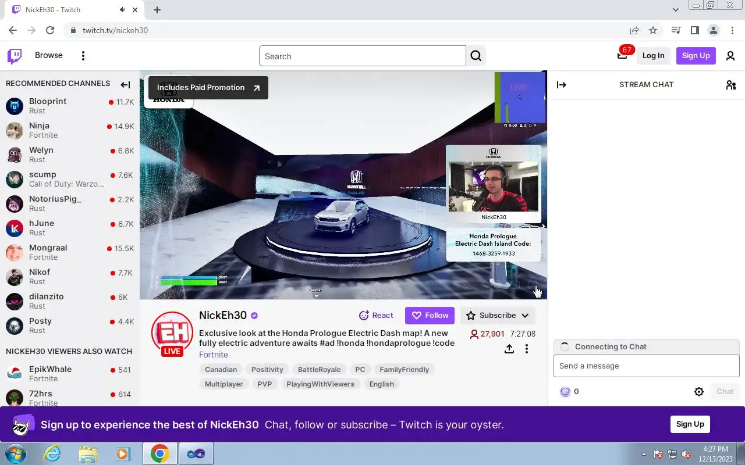This screenshot has width=745, height=465.
Task: Click the disabled Chat send button
Action: (725, 392)
